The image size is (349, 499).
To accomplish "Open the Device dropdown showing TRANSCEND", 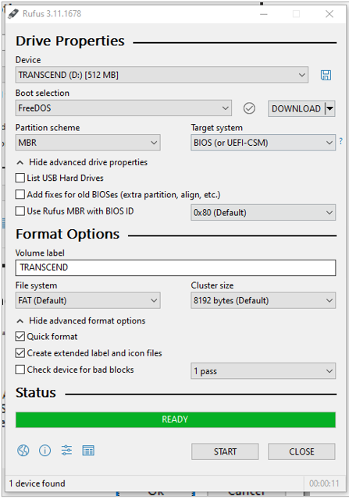I will (x=162, y=75).
